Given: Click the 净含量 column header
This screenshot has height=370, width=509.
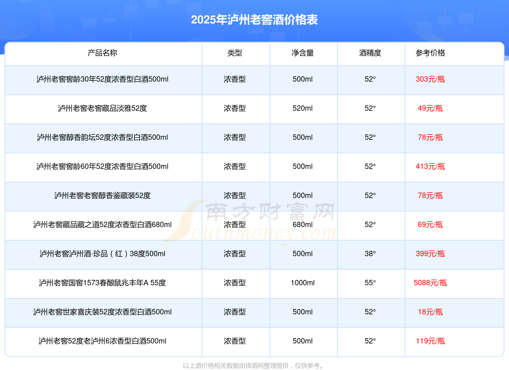Looking at the screenshot, I should tap(303, 53).
